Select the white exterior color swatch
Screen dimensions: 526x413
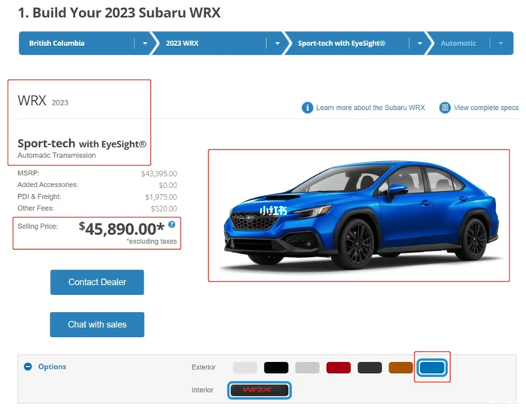(245, 368)
